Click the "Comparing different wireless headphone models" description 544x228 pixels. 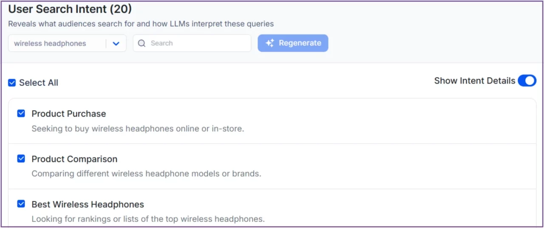tap(146, 174)
